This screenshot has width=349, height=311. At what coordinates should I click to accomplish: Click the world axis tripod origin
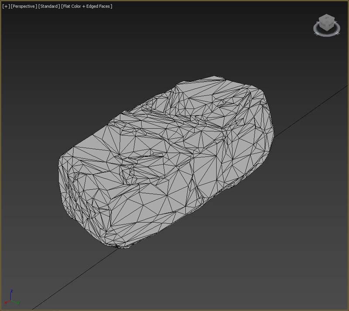11,301
